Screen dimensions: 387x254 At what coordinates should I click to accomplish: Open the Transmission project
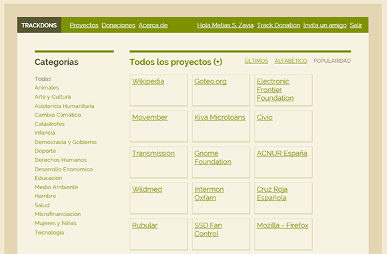click(153, 153)
